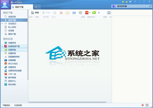Click the red location pin status icon
This screenshot has width=153, height=108.
tap(142, 105)
